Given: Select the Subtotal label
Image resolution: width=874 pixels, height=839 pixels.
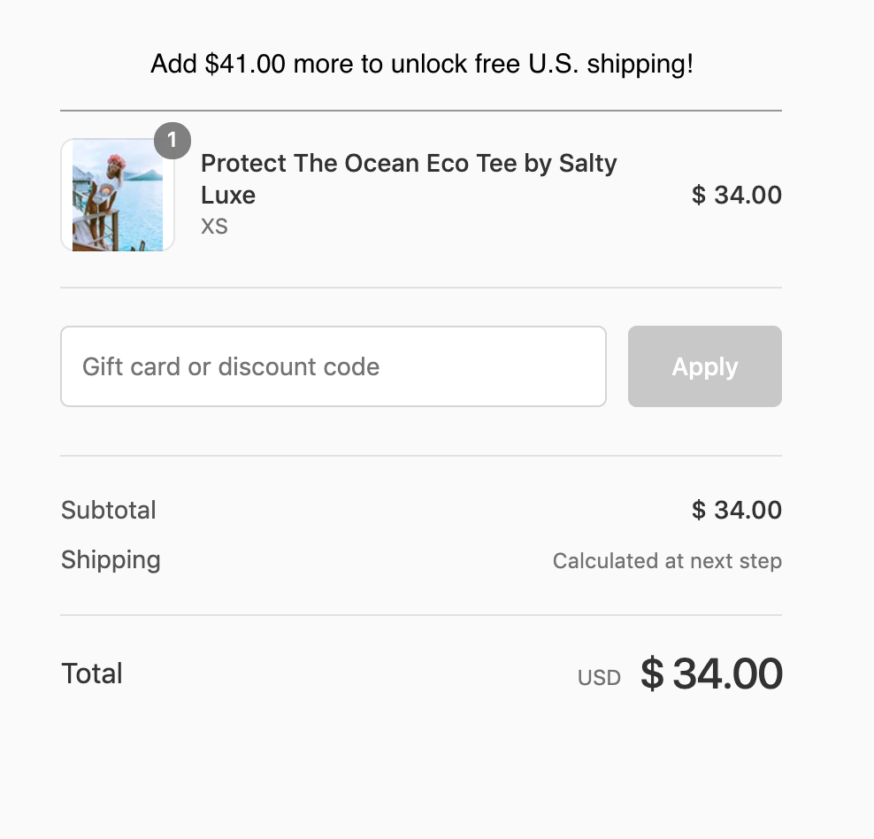Looking at the screenshot, I should click(x=109, y=510).
